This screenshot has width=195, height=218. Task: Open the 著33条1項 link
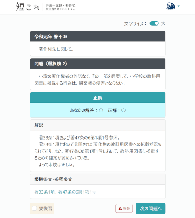45,192
